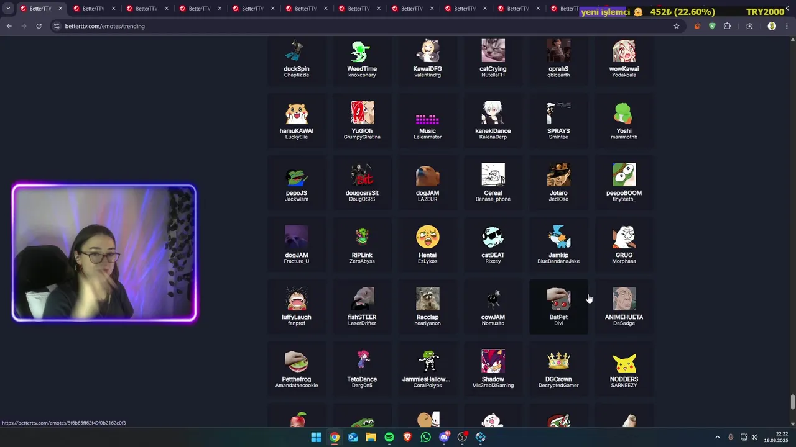Open Discord from the taskbar

click(x=444, y=437)
